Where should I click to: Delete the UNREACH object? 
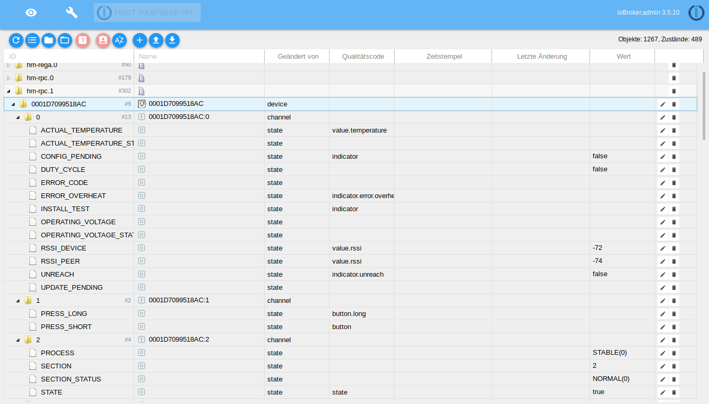click(674, 275)
